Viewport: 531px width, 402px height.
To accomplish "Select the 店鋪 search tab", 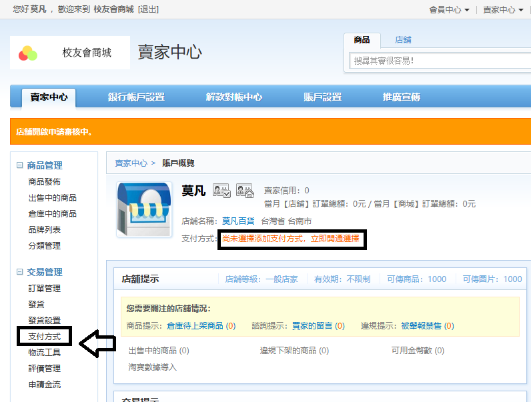I will [x=403, y=40].
